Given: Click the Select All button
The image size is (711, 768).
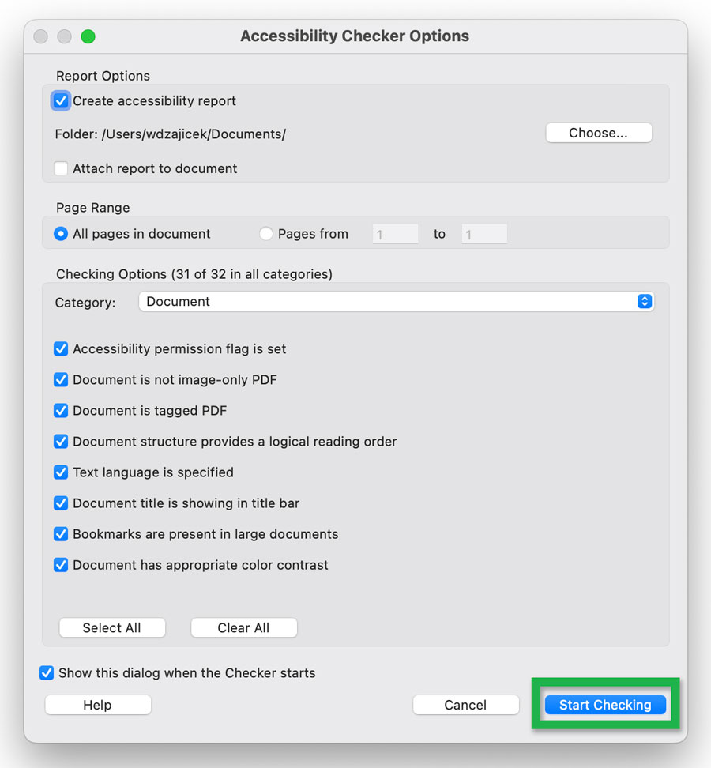Looking at the screenshot, I should pyautogui.click(x=111, y=627).
